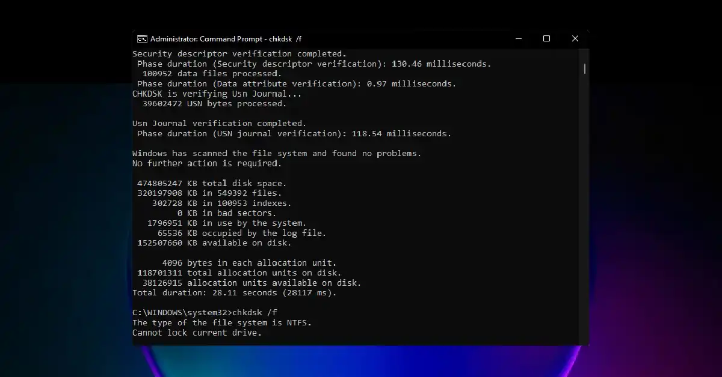The height and width of the screenshot is (377, 722).
Task: Minimize the Command Prompt window
Action: 519,39
